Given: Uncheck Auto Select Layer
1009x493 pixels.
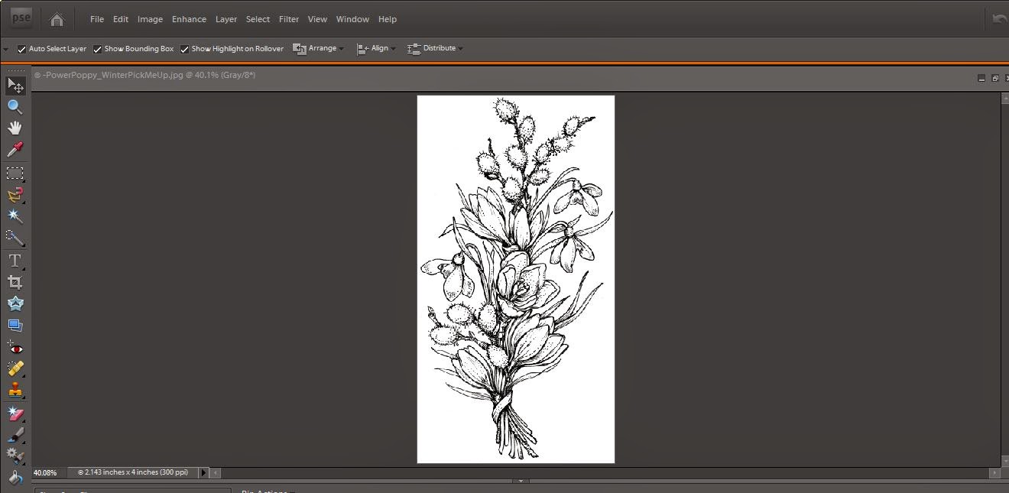Looking at the screenshot, I should [21, 49].
